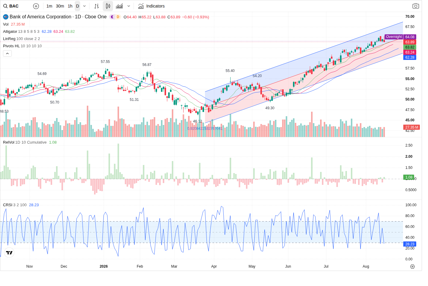The image size is (428, 286).
Task: Click the 49.30 pivot low label
Action: tap(270, 108)
